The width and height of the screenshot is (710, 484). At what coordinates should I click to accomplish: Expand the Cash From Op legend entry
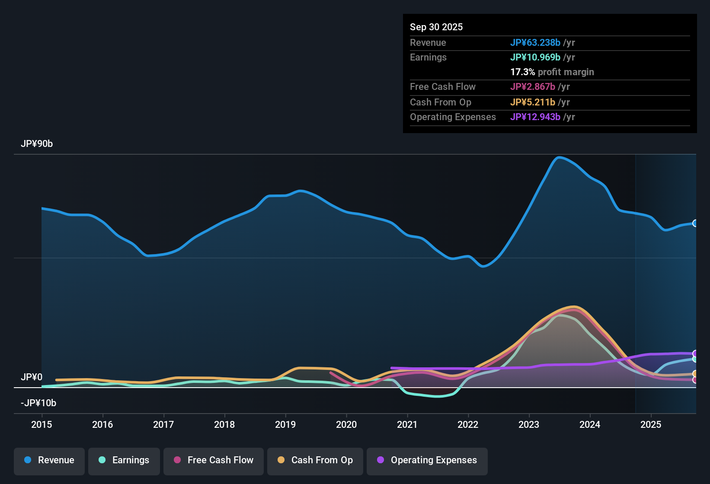click(315, 461)
